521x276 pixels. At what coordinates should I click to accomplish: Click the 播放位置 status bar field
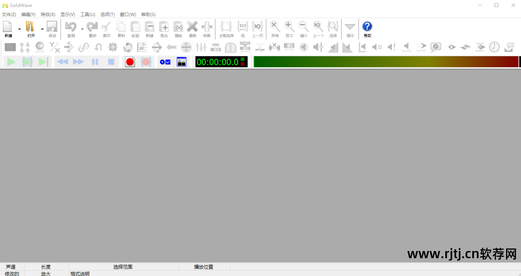click(204, 267)
